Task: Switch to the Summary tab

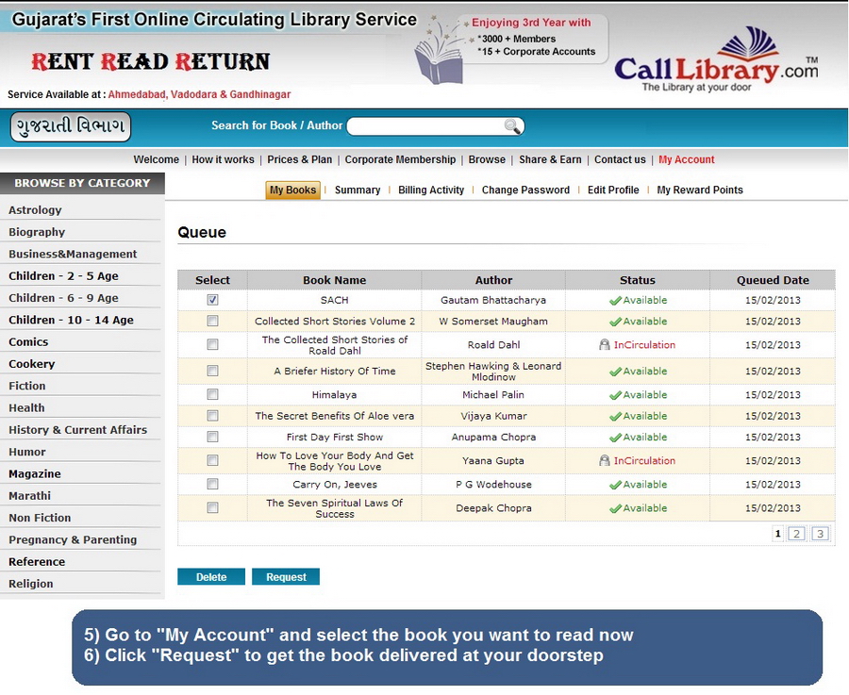Action: [358, 190]
